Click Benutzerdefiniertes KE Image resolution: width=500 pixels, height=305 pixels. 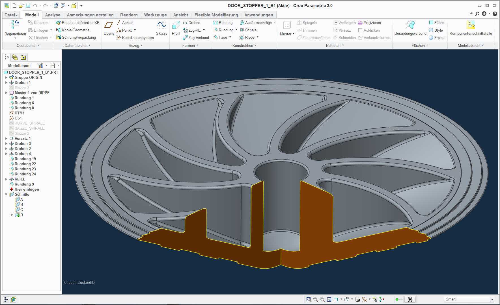(78, 23)
